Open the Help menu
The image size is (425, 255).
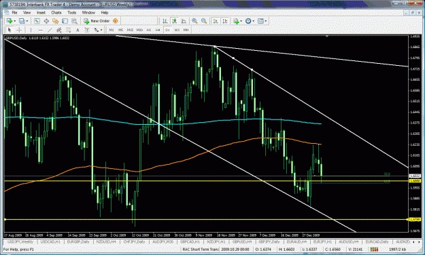point(105,12)
